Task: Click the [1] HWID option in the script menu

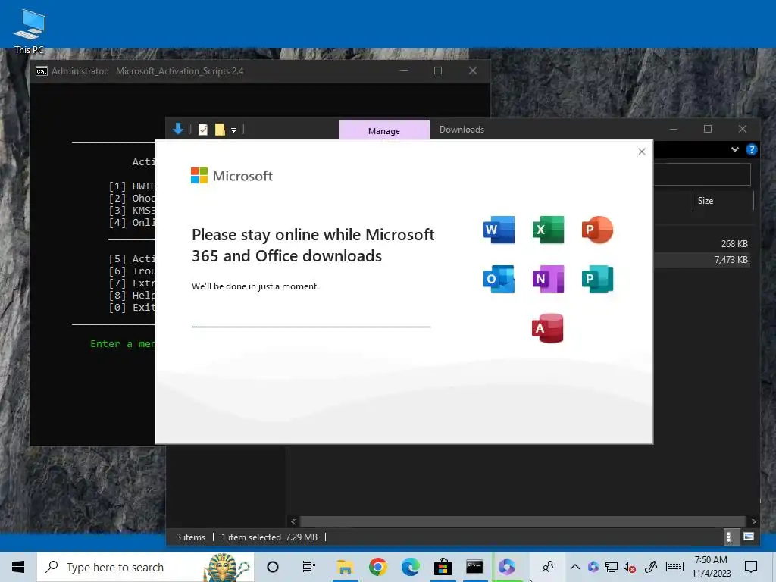Action: point(132,186)
